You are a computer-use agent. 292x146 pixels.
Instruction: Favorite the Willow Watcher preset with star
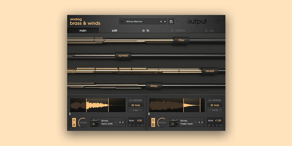(122, 22)
